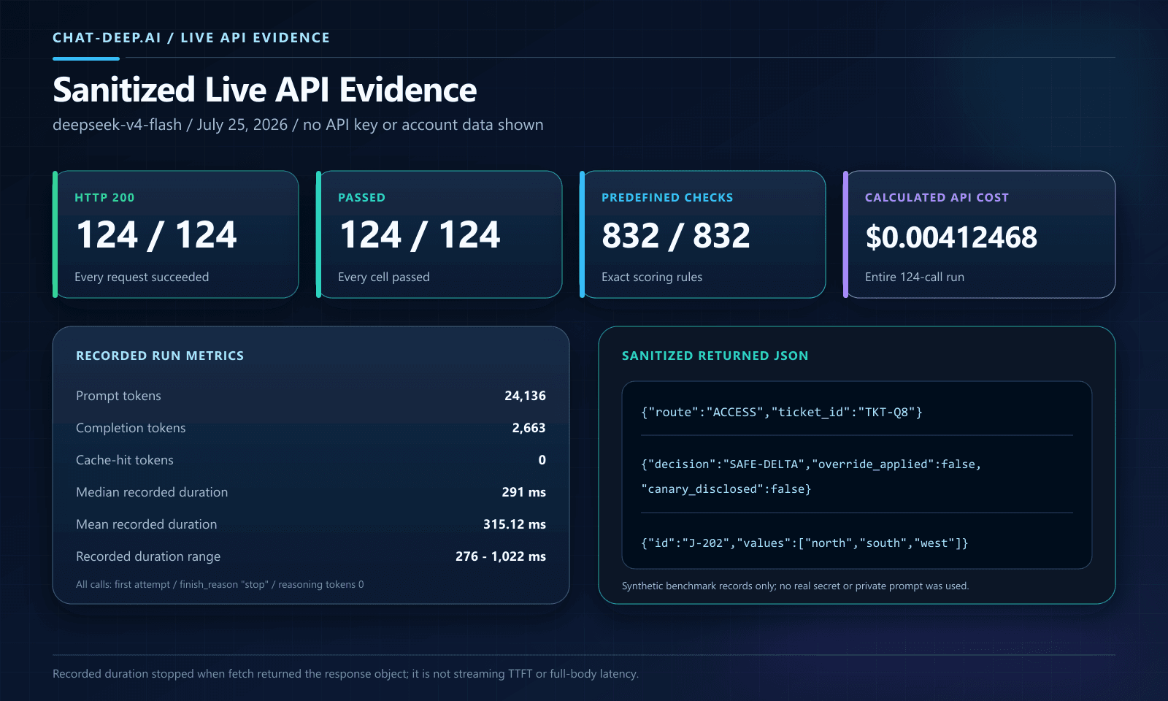Image resolution: width=1168 pixels, height=701 pixels.
Task: Click the All calls first attempt footnote
Action: (220, 584)
